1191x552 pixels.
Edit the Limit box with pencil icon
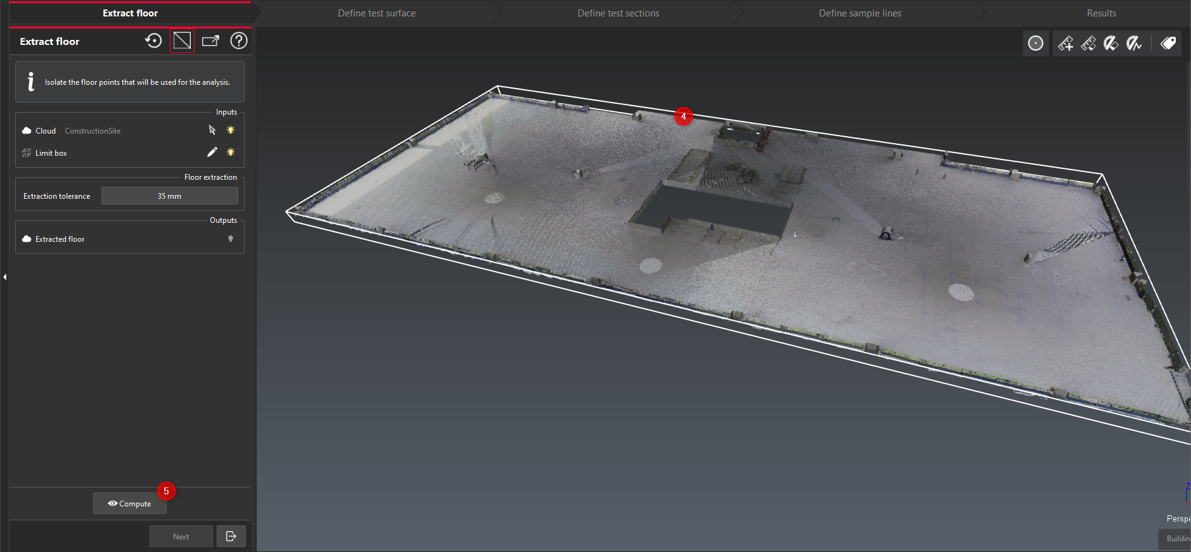tap(212, 153)
